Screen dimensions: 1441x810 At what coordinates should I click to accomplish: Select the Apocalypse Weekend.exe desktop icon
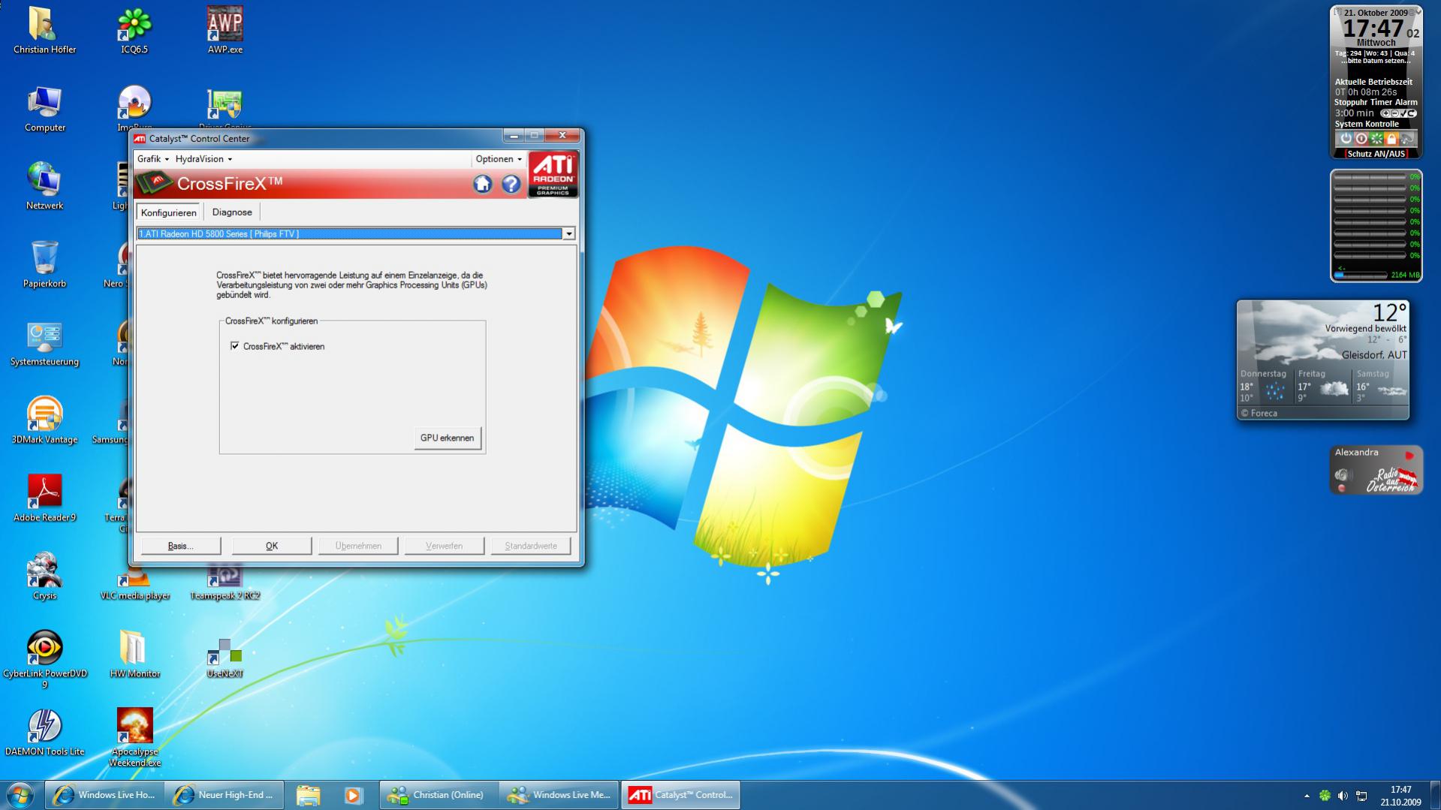(x=134, y=737)
